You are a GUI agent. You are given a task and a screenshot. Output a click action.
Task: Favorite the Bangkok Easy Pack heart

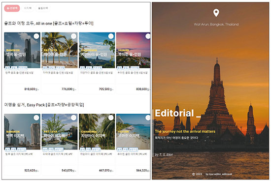36,118
